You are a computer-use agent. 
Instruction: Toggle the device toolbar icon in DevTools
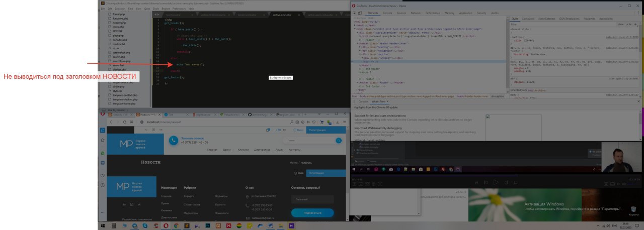coord(360,13)
